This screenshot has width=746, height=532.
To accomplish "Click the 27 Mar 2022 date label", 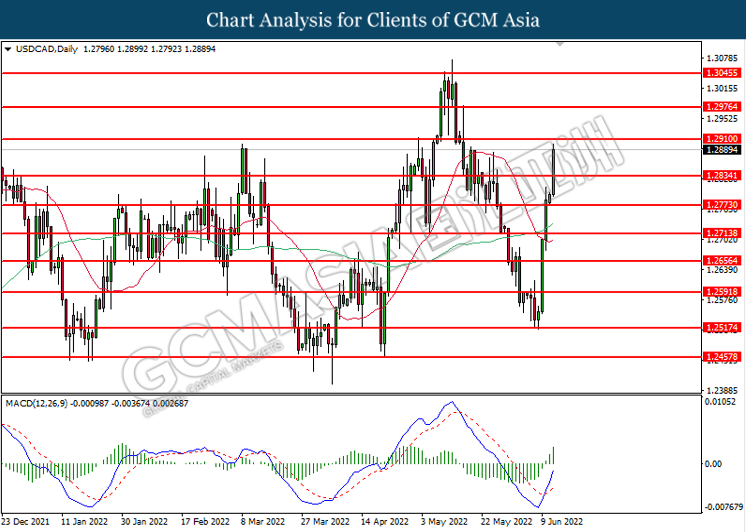I will [325, 522].
